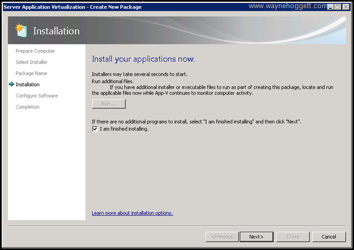Select the Select Installer step

[31, 62]
